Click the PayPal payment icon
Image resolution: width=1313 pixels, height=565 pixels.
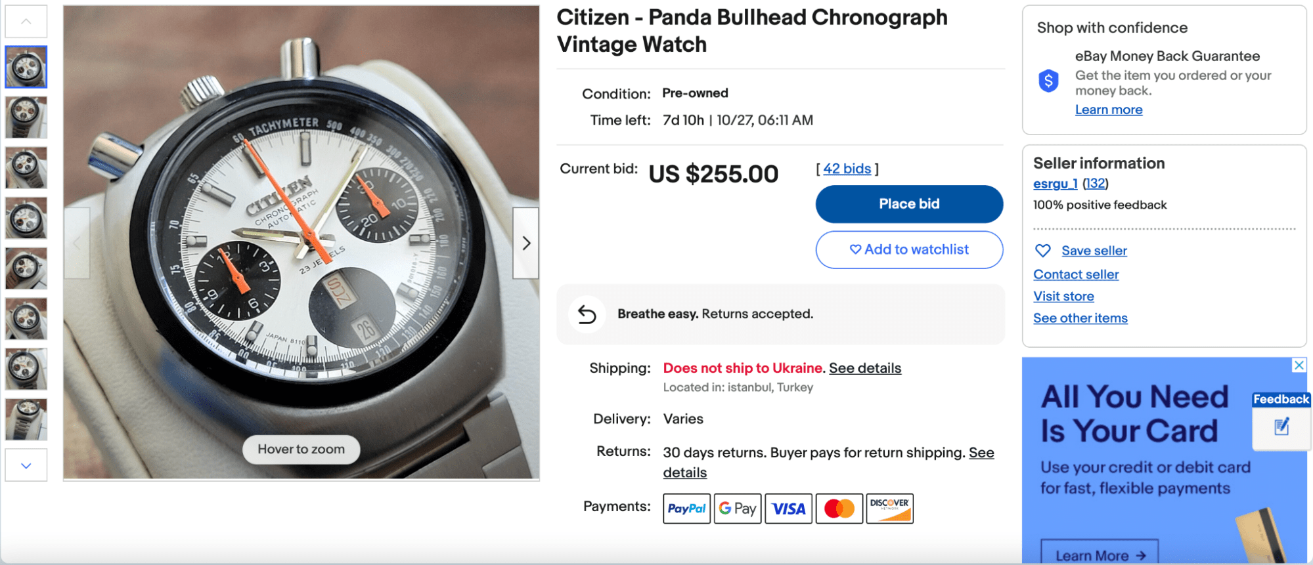(686, 508)
